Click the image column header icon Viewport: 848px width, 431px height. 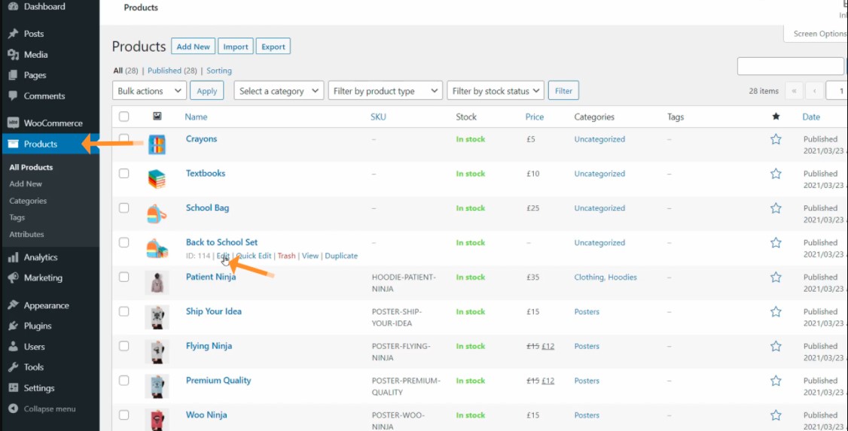157,117
